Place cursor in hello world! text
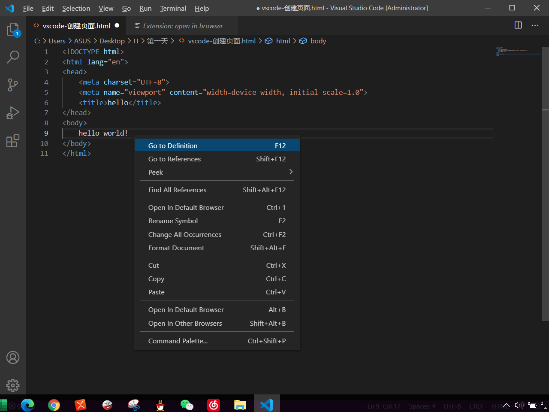 (103, 133)
